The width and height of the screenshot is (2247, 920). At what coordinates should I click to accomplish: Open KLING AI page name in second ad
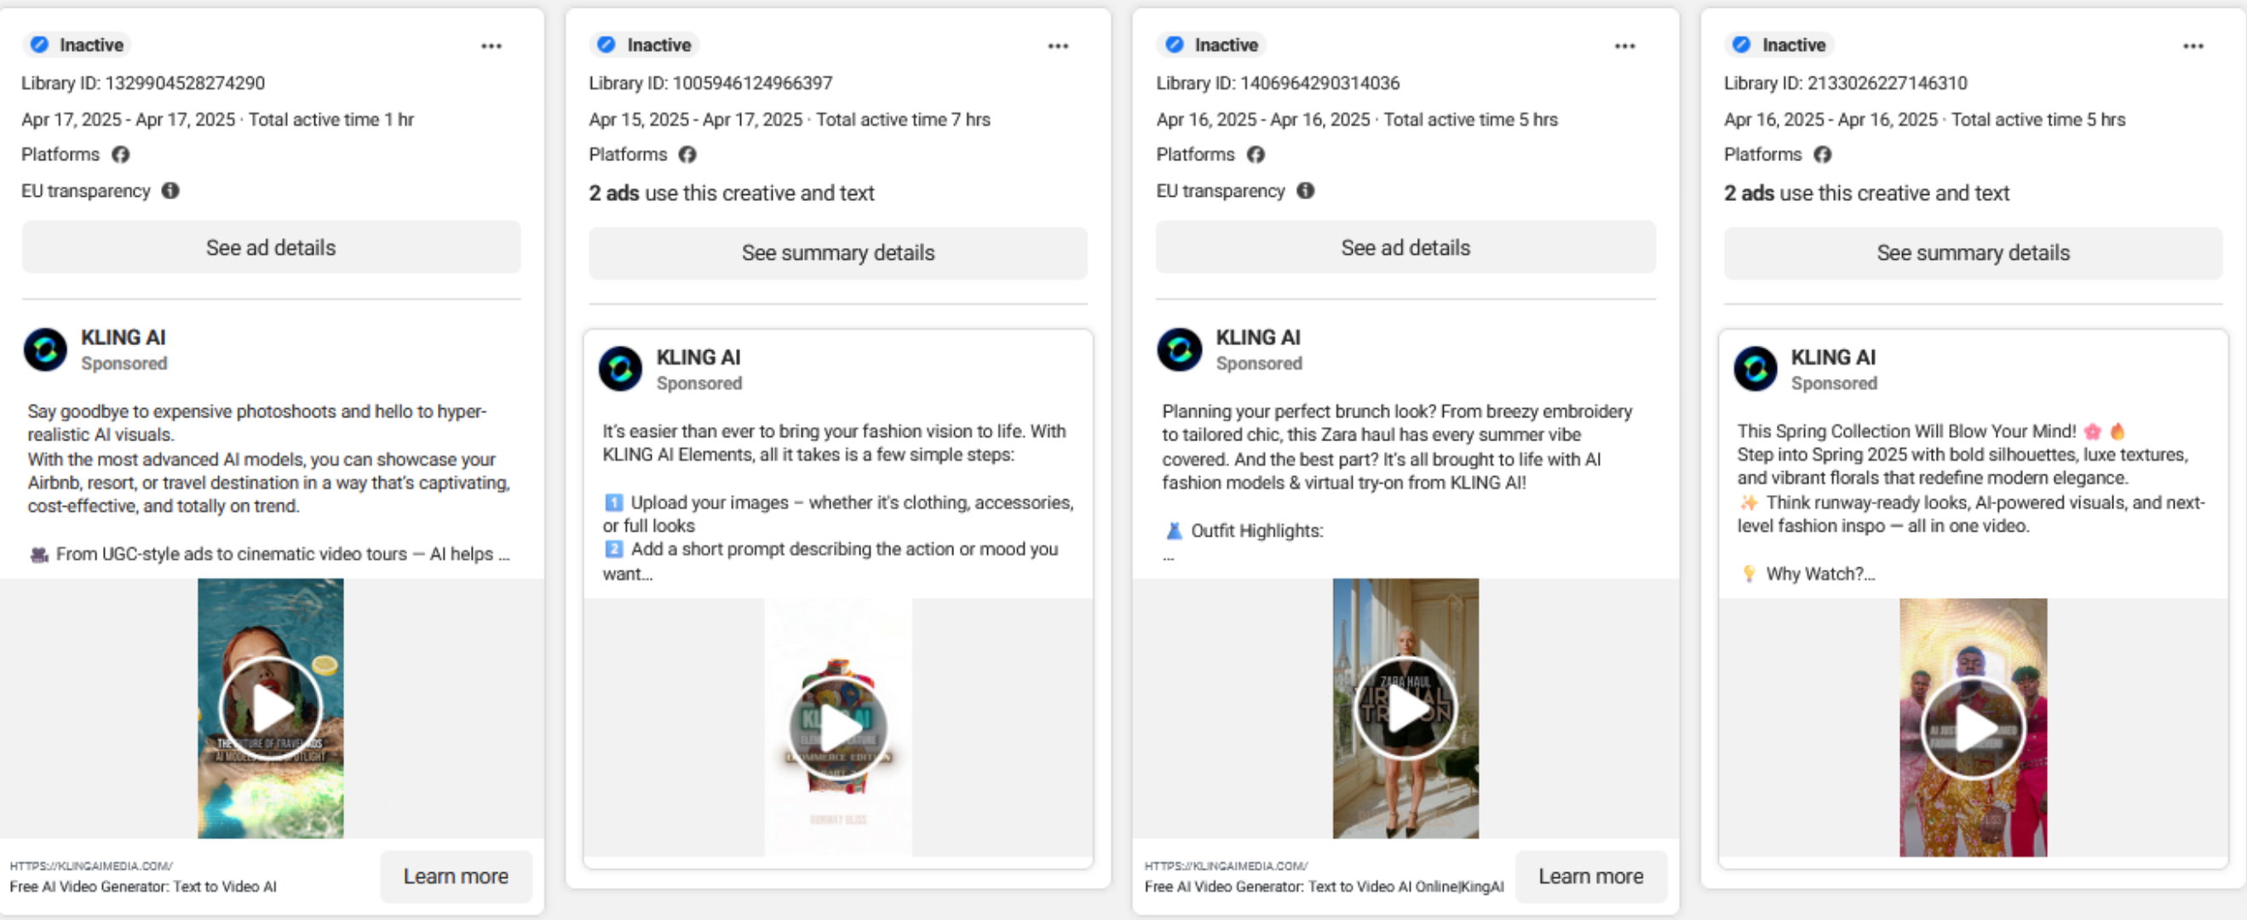click(x=698, y=358)
